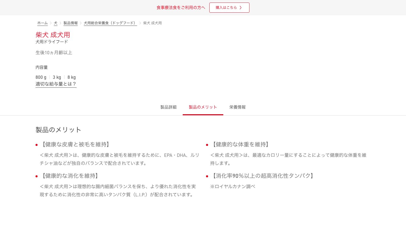406x228 pixels.
Task: Click the 食事療法食をご利用の方へ text
Action: (181, 8)
